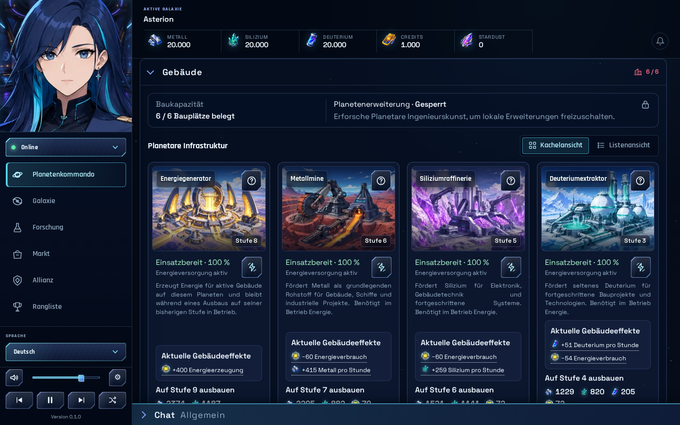This screenshot has width=680, height=425.
Task: Go to Planetenkommando
Action: tap(66, 175)
